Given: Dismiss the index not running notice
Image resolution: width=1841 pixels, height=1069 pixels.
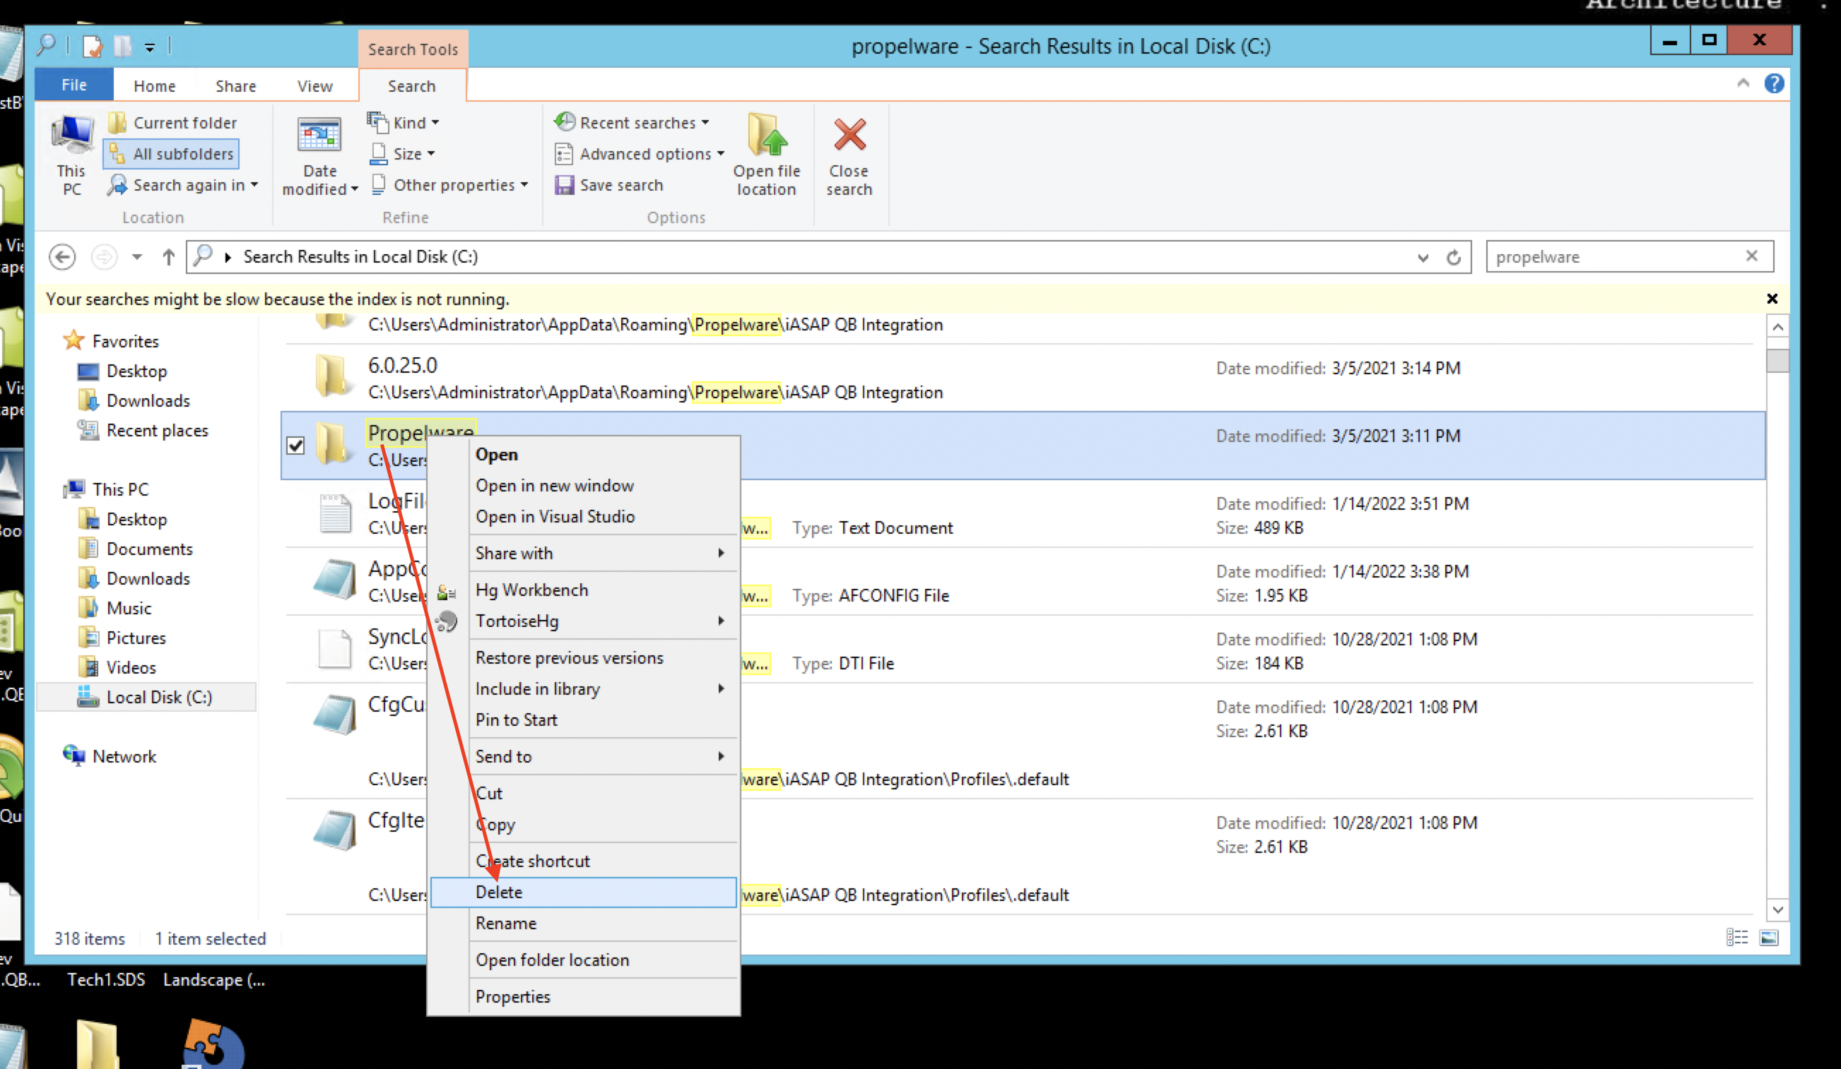Looking at the screenshot, I should pos(1772,299).
